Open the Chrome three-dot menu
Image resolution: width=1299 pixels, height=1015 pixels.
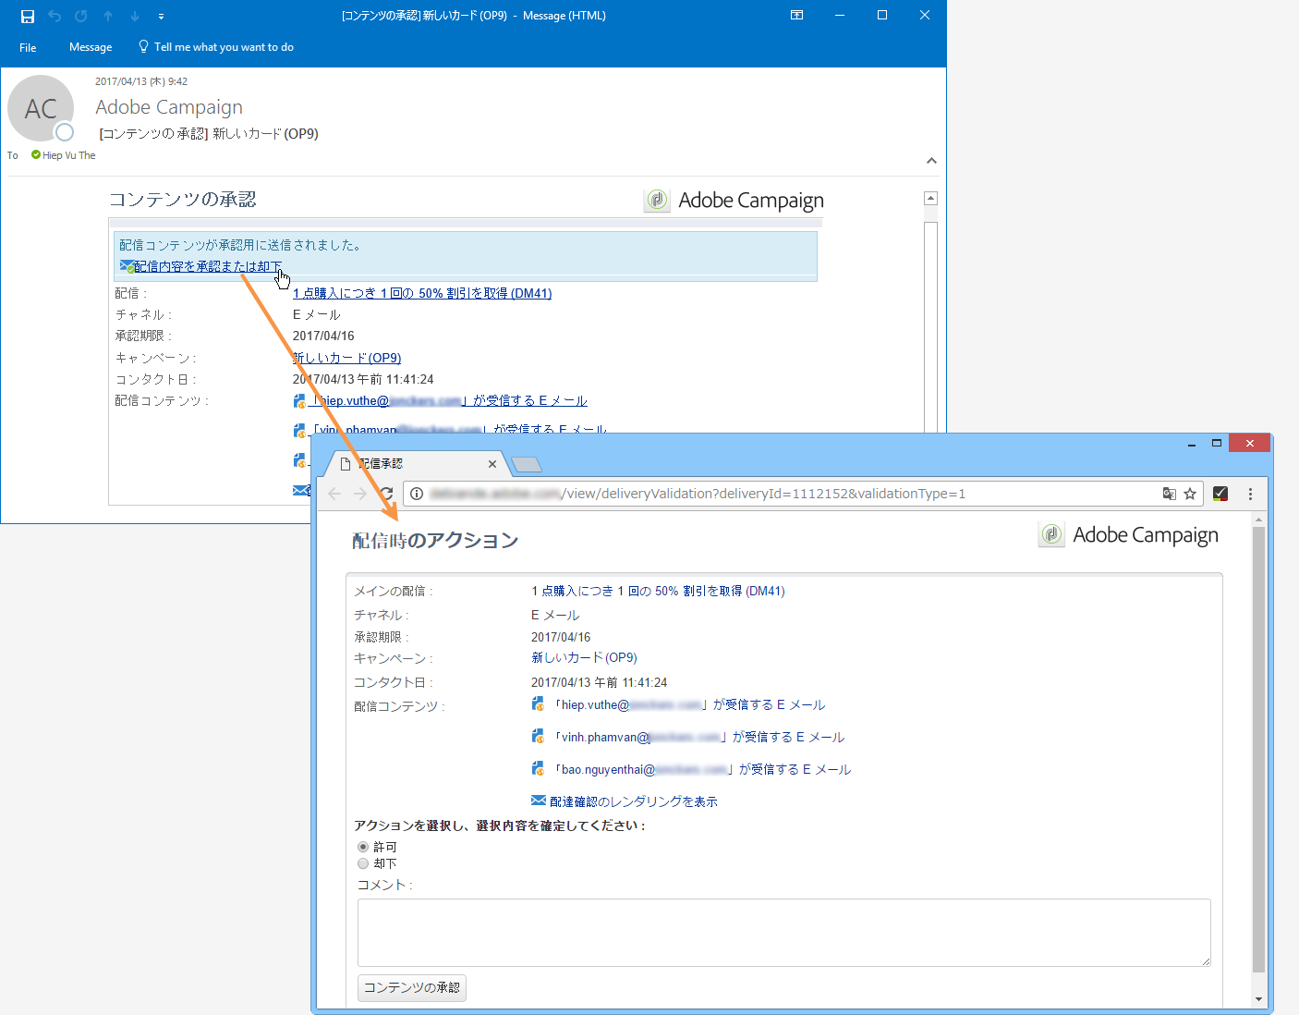point(1250,494)
